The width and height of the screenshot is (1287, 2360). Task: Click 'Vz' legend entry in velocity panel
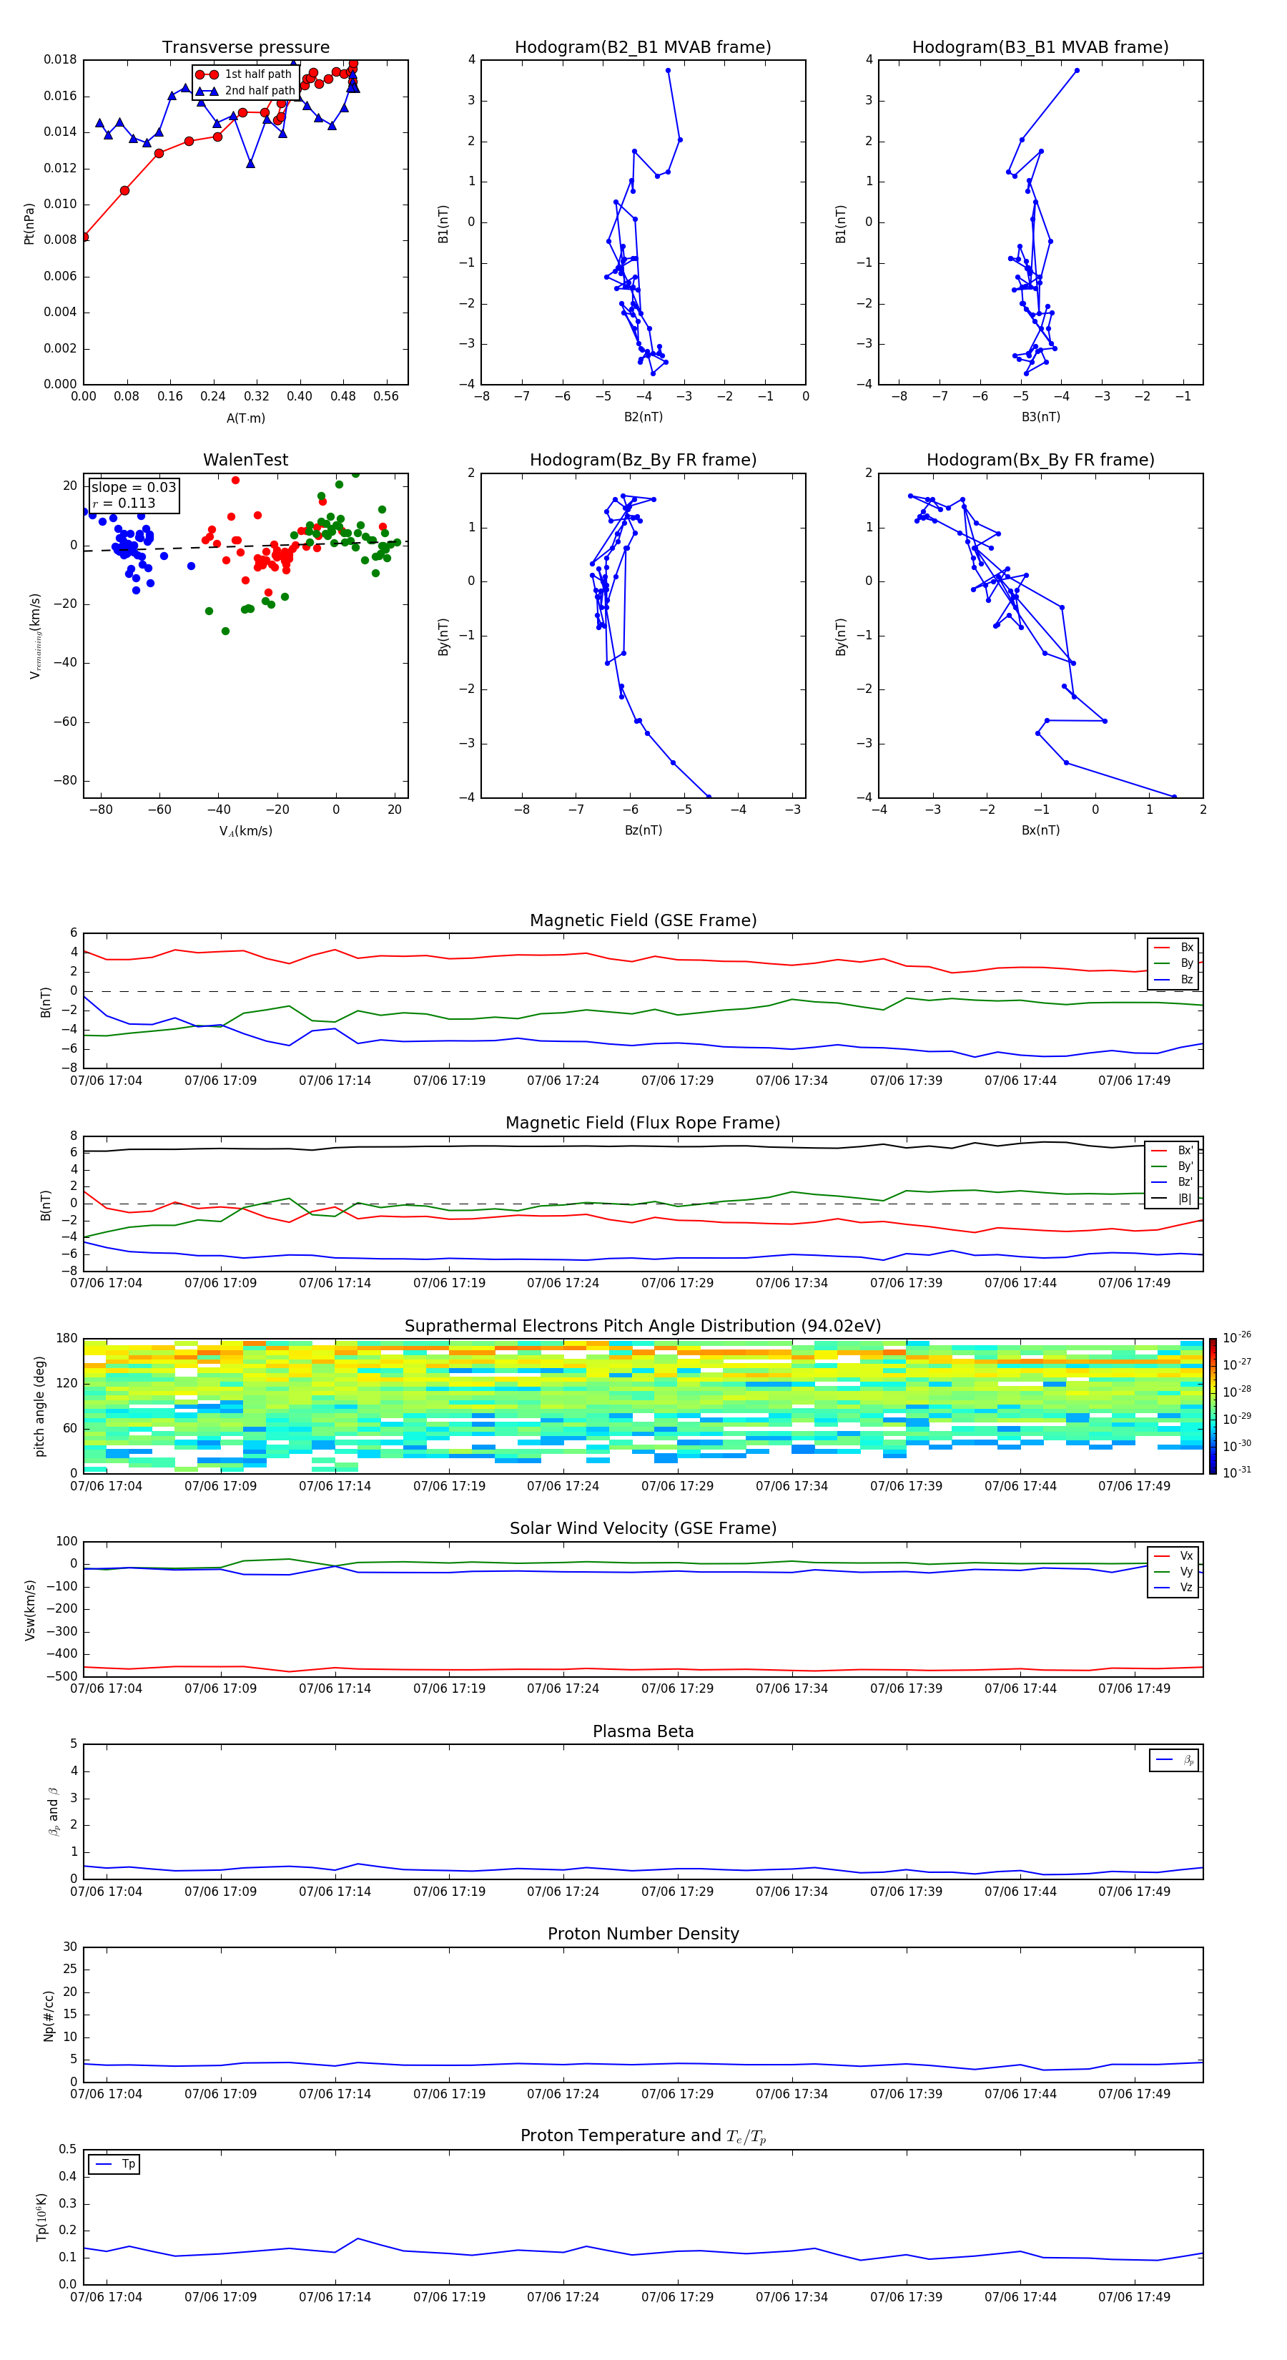coord(1174,1588)
